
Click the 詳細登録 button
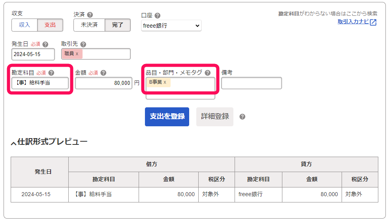pos(215,117)
